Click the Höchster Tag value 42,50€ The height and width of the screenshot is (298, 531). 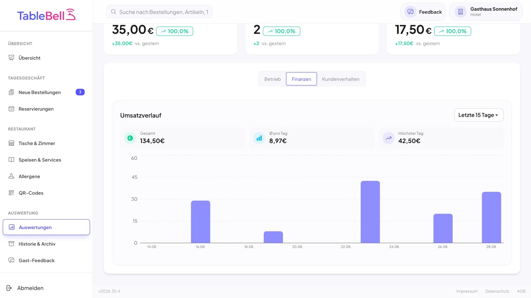(409, 141)
